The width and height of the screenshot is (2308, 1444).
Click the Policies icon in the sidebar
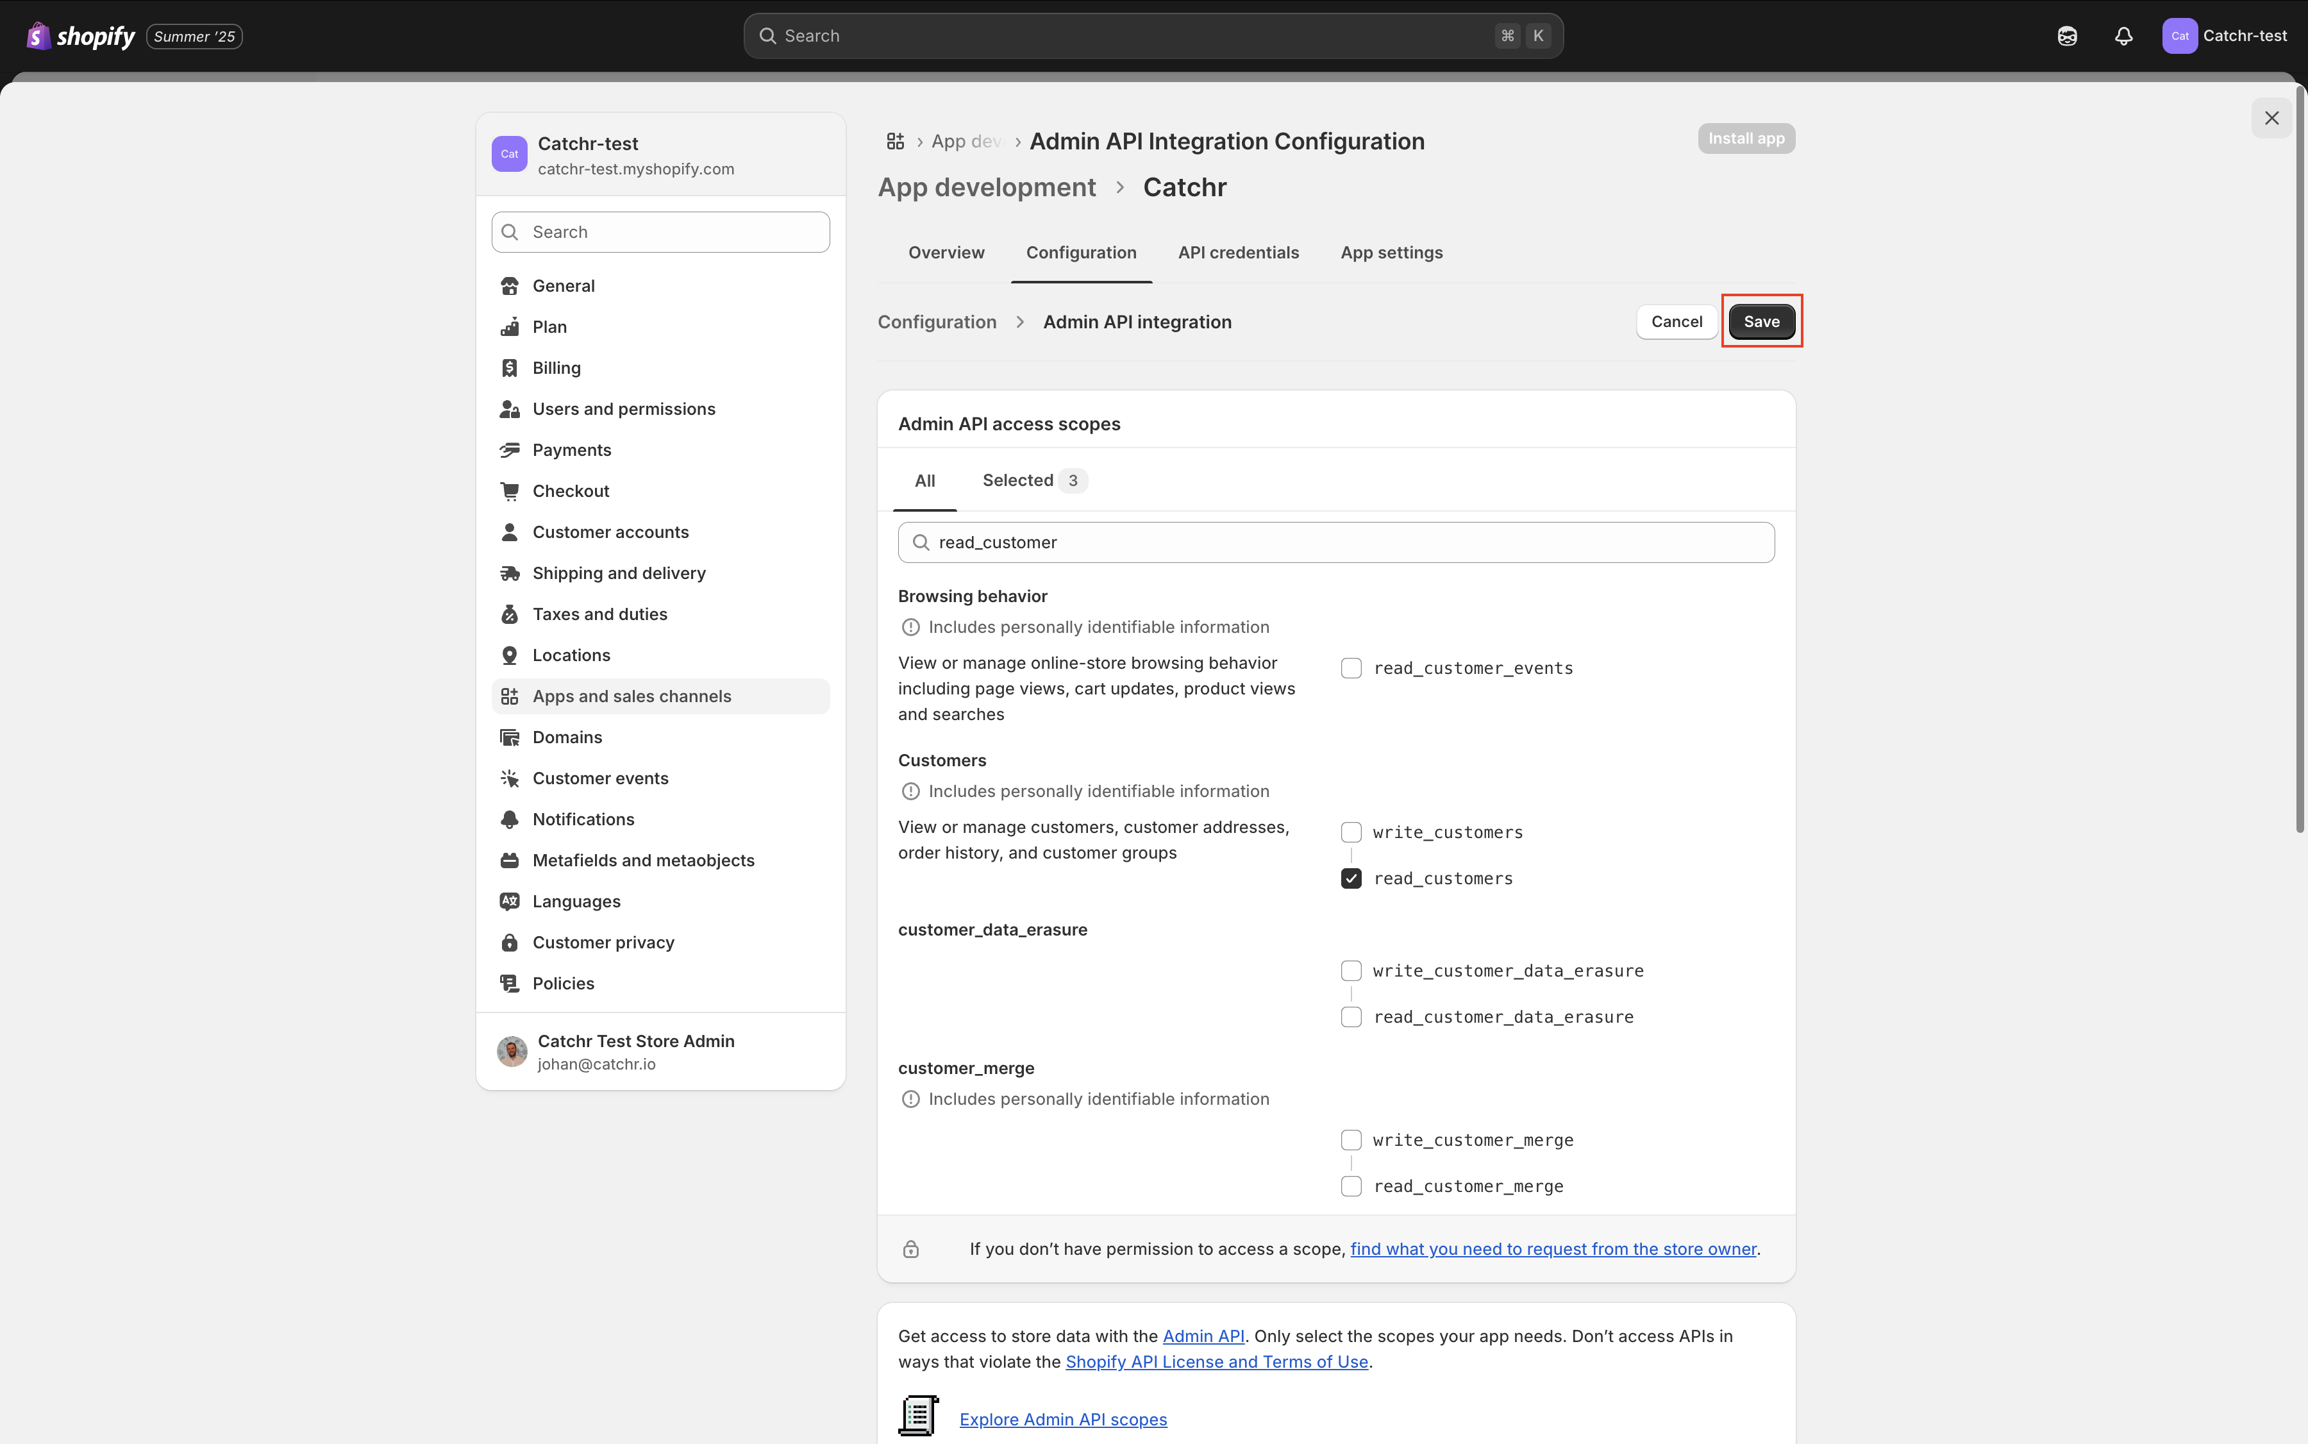[x=510, y=984]
